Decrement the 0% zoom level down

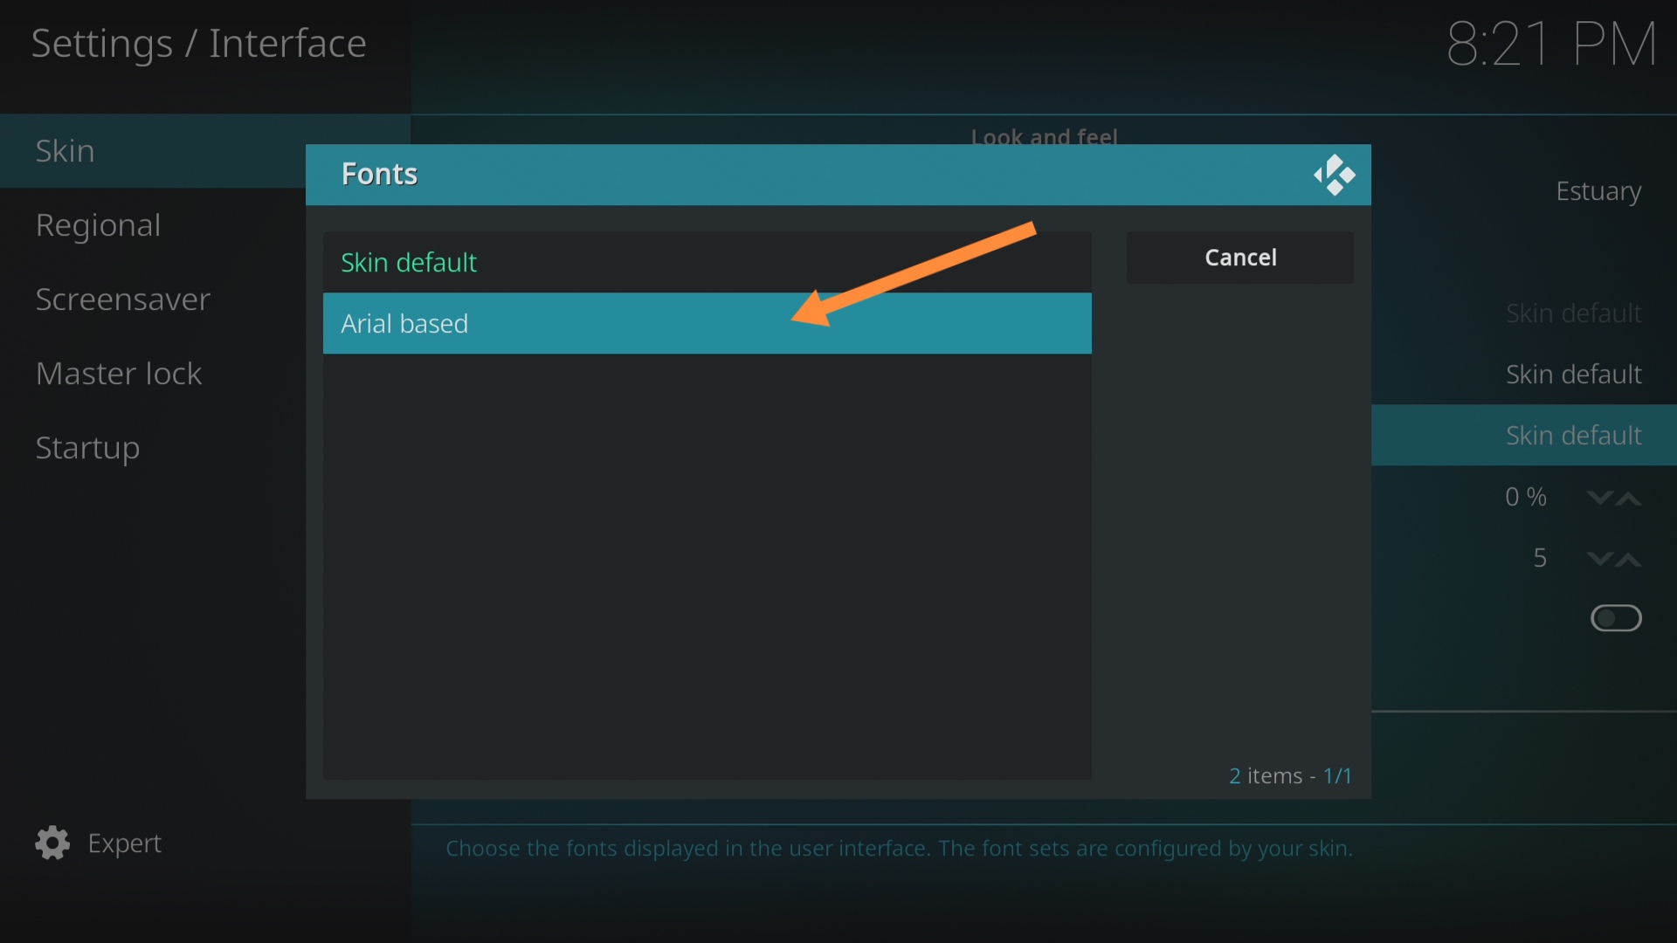(1600, 498)
